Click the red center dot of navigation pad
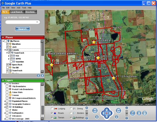 tap(107, 113)
